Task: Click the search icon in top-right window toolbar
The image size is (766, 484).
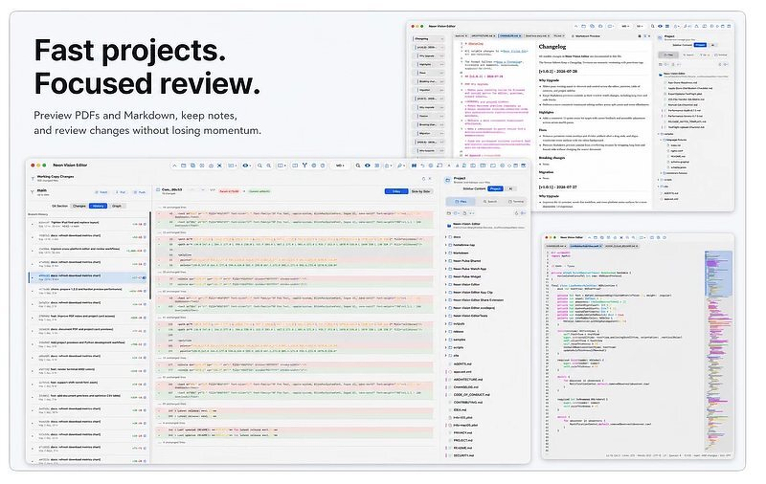Action: 652,27
